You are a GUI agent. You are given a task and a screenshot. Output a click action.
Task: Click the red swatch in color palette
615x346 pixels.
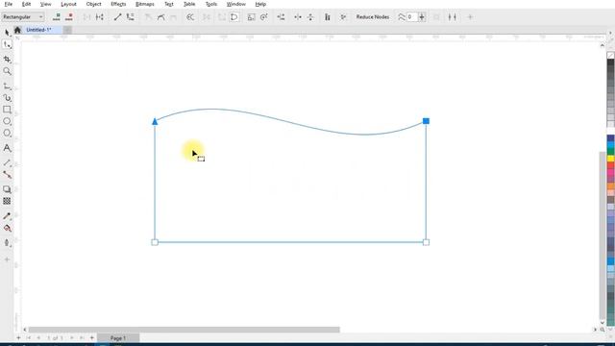pos(611,165)
